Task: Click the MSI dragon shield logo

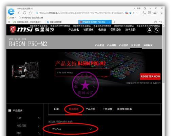Action: [x=13, y=30]
